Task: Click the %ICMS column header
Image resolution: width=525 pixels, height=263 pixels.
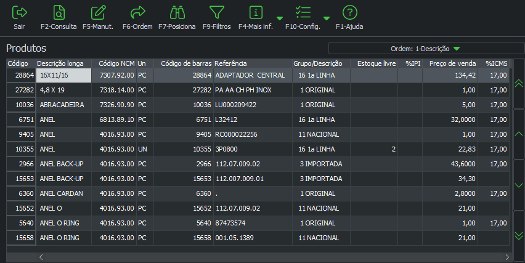Action: click(x=494, y=63)
